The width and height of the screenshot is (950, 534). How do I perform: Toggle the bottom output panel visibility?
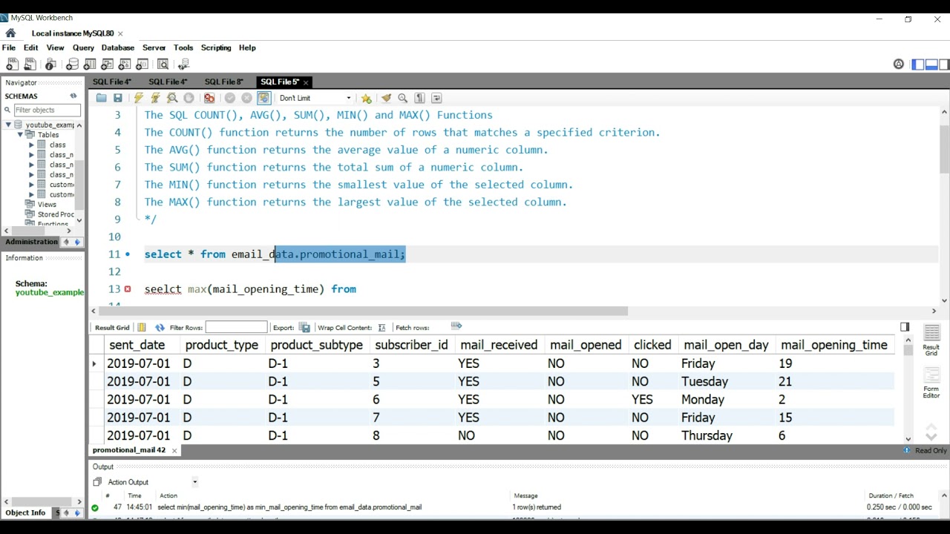pyautogui.click(x=931, y=65)
